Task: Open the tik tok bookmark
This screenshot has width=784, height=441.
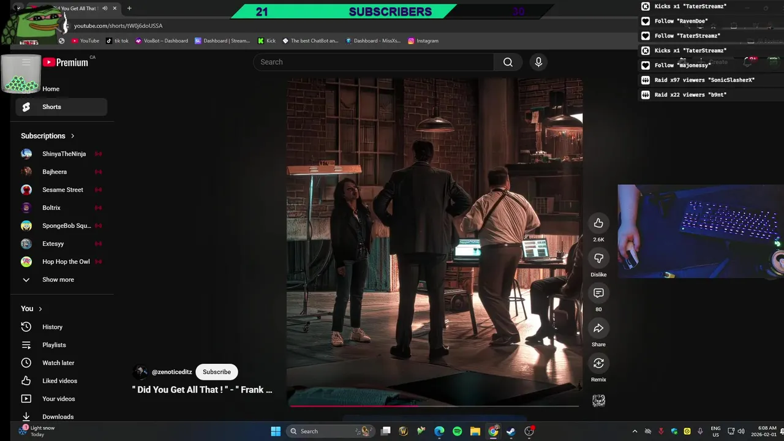Action: pos(117,40)
